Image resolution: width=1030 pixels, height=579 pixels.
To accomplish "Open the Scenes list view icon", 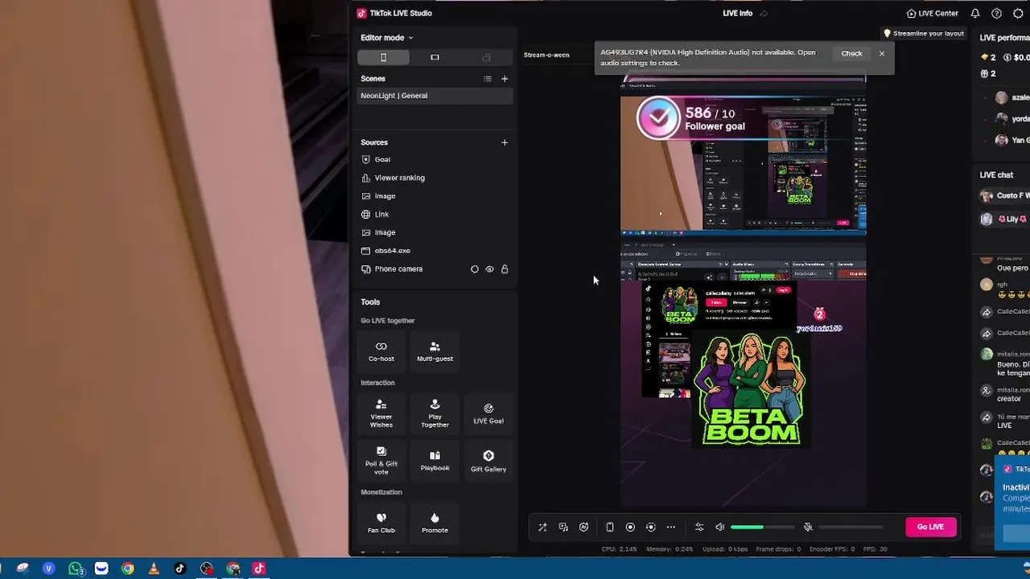I will tap(487, 79).
